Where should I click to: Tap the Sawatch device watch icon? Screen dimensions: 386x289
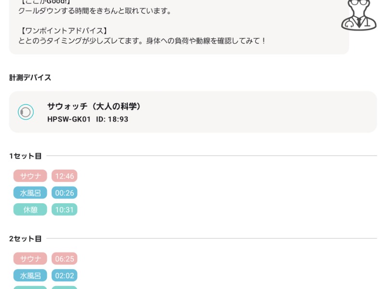26,112
